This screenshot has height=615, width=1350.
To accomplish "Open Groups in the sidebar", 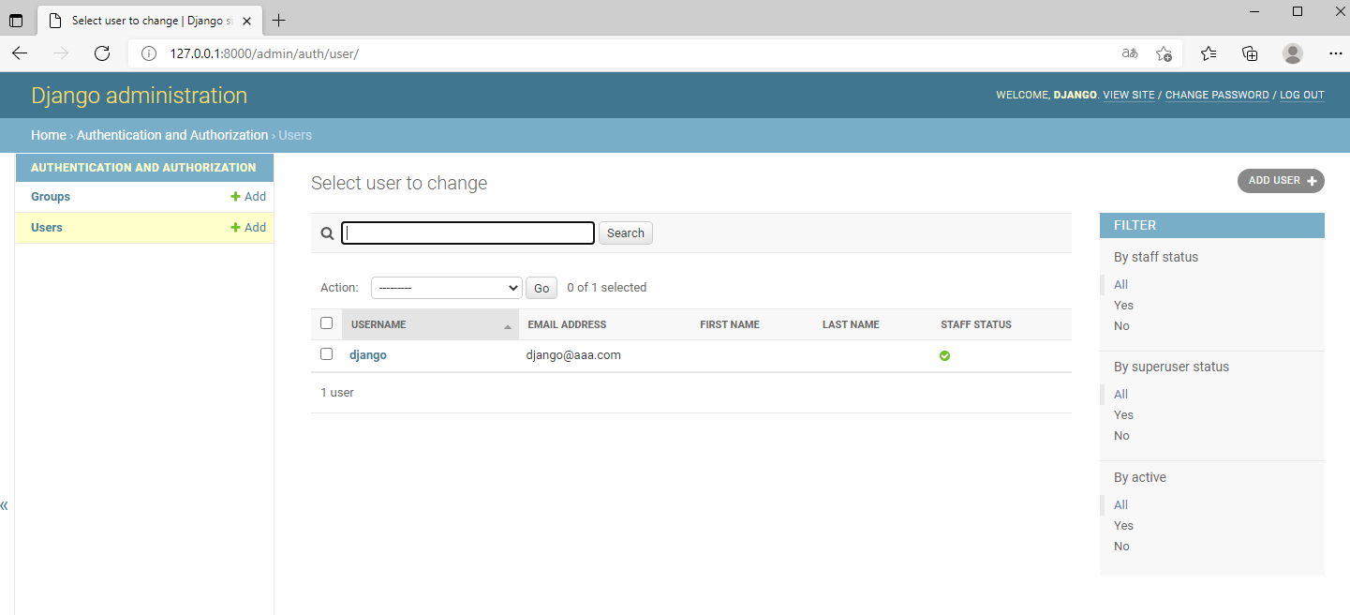I will point(51,197).
